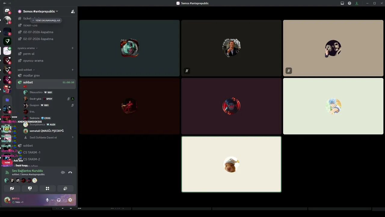Open the ticket-log channel
The image size is (385, 217).
tap(46, 25)
